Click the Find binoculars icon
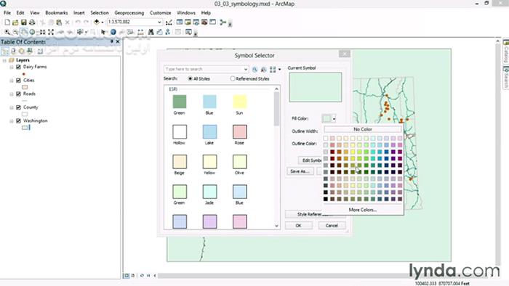509x286 pixels. tap(151, 32)
